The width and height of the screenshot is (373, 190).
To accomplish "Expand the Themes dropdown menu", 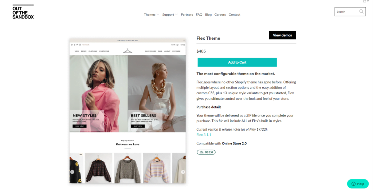I will [151, 15].
